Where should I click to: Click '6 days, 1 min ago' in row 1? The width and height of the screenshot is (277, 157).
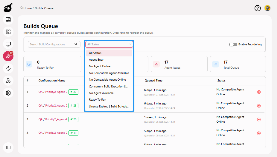[x=155, y=90]
